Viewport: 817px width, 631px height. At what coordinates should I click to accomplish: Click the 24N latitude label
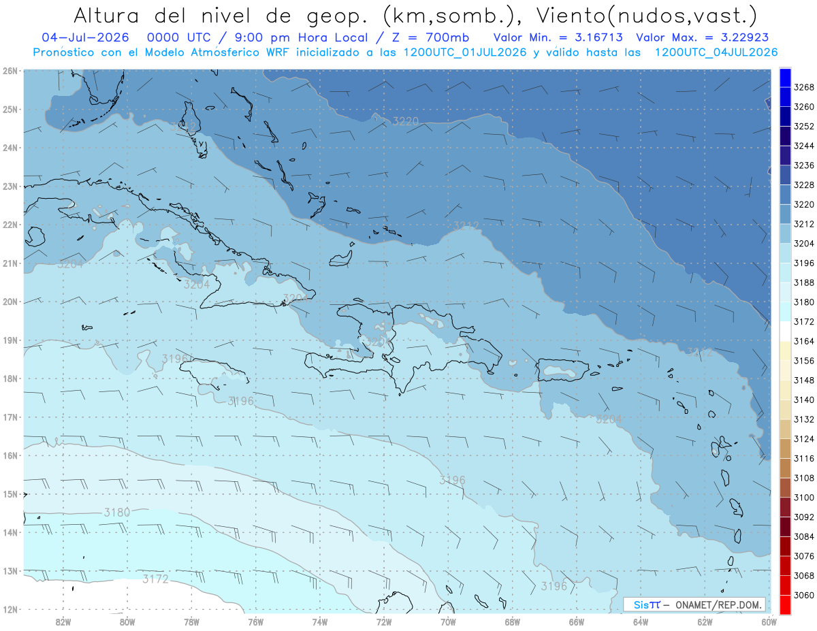tap(10, 148)
